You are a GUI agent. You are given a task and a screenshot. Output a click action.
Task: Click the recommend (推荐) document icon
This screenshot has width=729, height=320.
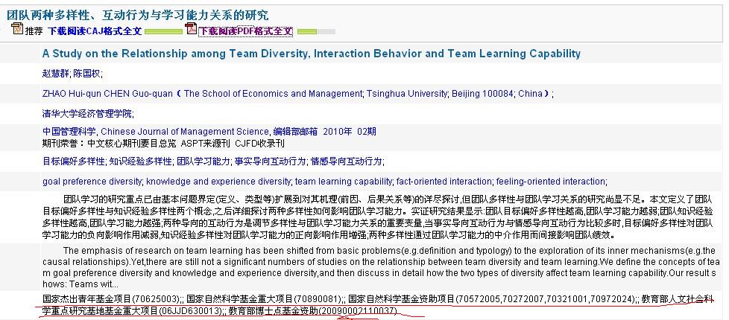click(16, 29)
